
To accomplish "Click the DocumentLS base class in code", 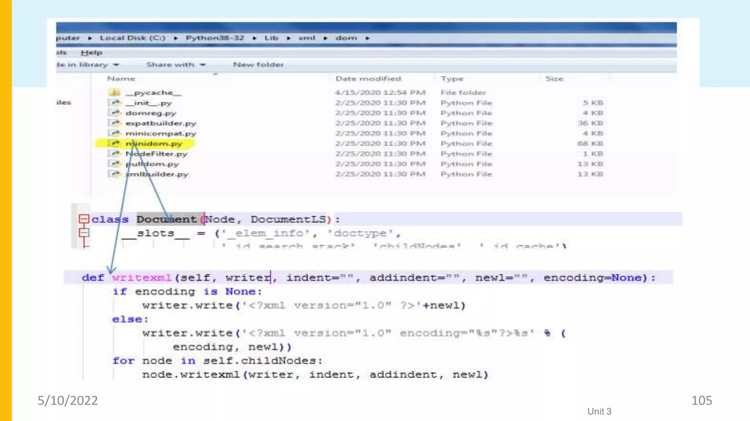I will [x=288, y=219].
